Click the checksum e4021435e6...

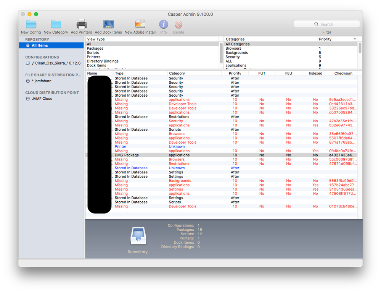[x=342, y=155]
